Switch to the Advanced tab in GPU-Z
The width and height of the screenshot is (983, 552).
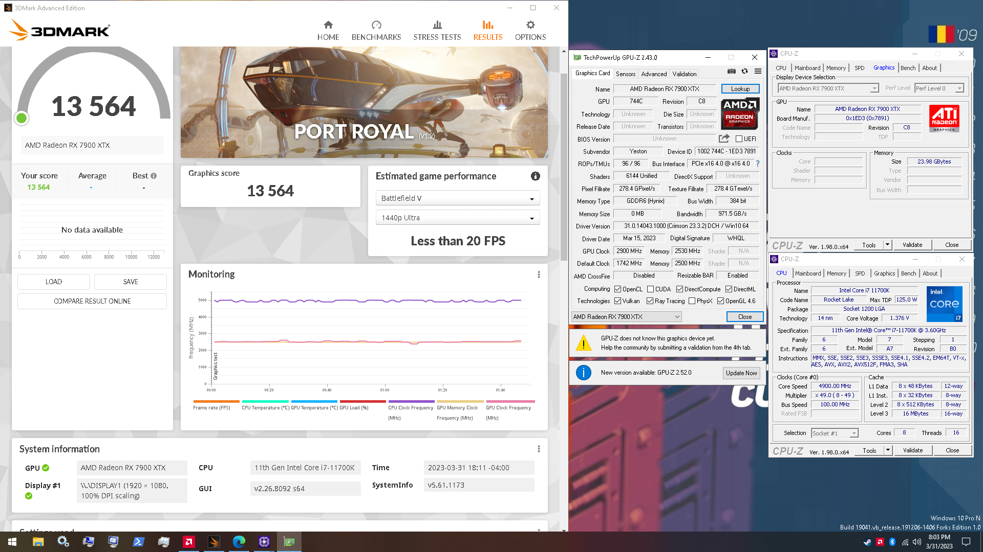654,74
